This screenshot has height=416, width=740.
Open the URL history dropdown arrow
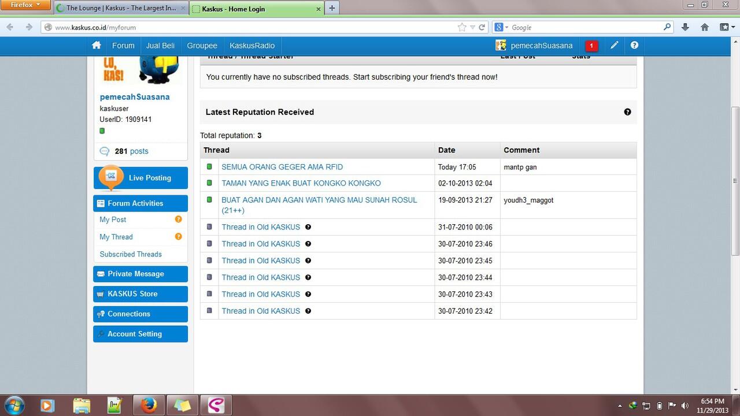[x=472, y=27]
